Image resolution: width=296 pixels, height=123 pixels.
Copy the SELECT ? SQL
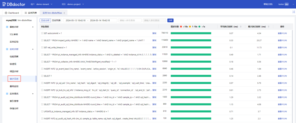(x=154, y=76)
